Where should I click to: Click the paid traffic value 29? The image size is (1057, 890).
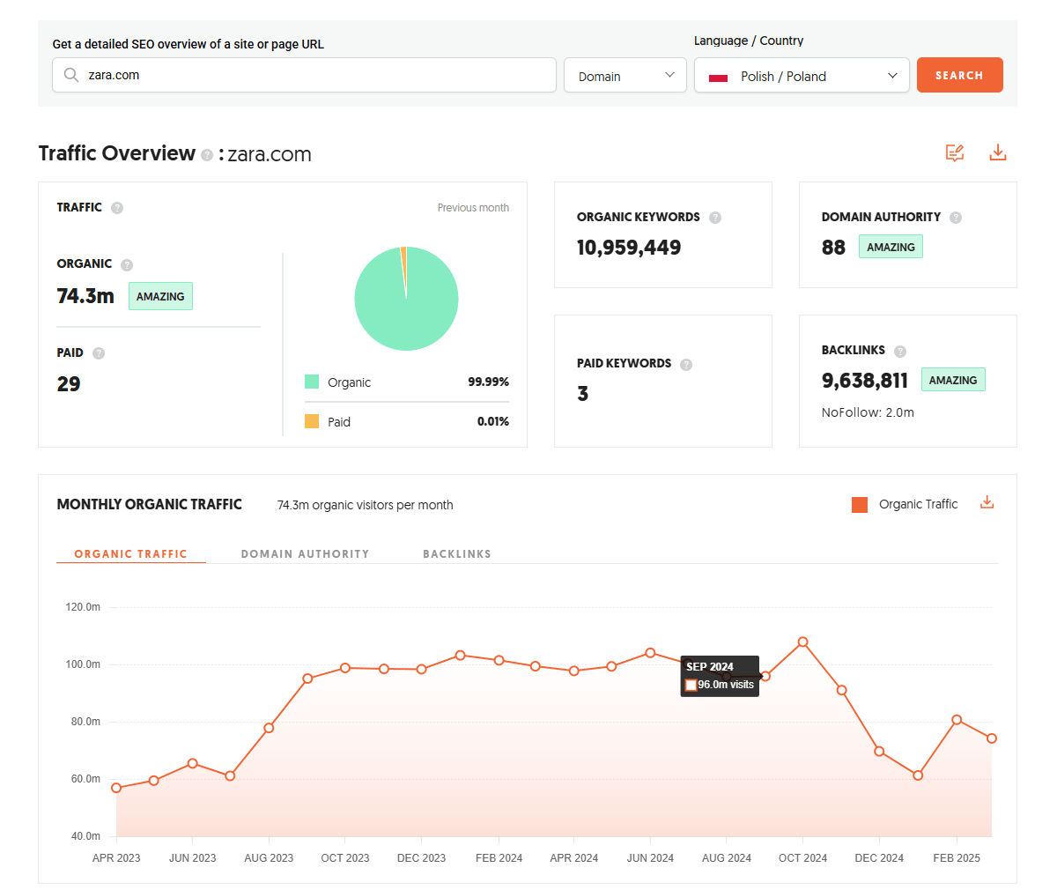pyautogui.click(x=69, y=384)
